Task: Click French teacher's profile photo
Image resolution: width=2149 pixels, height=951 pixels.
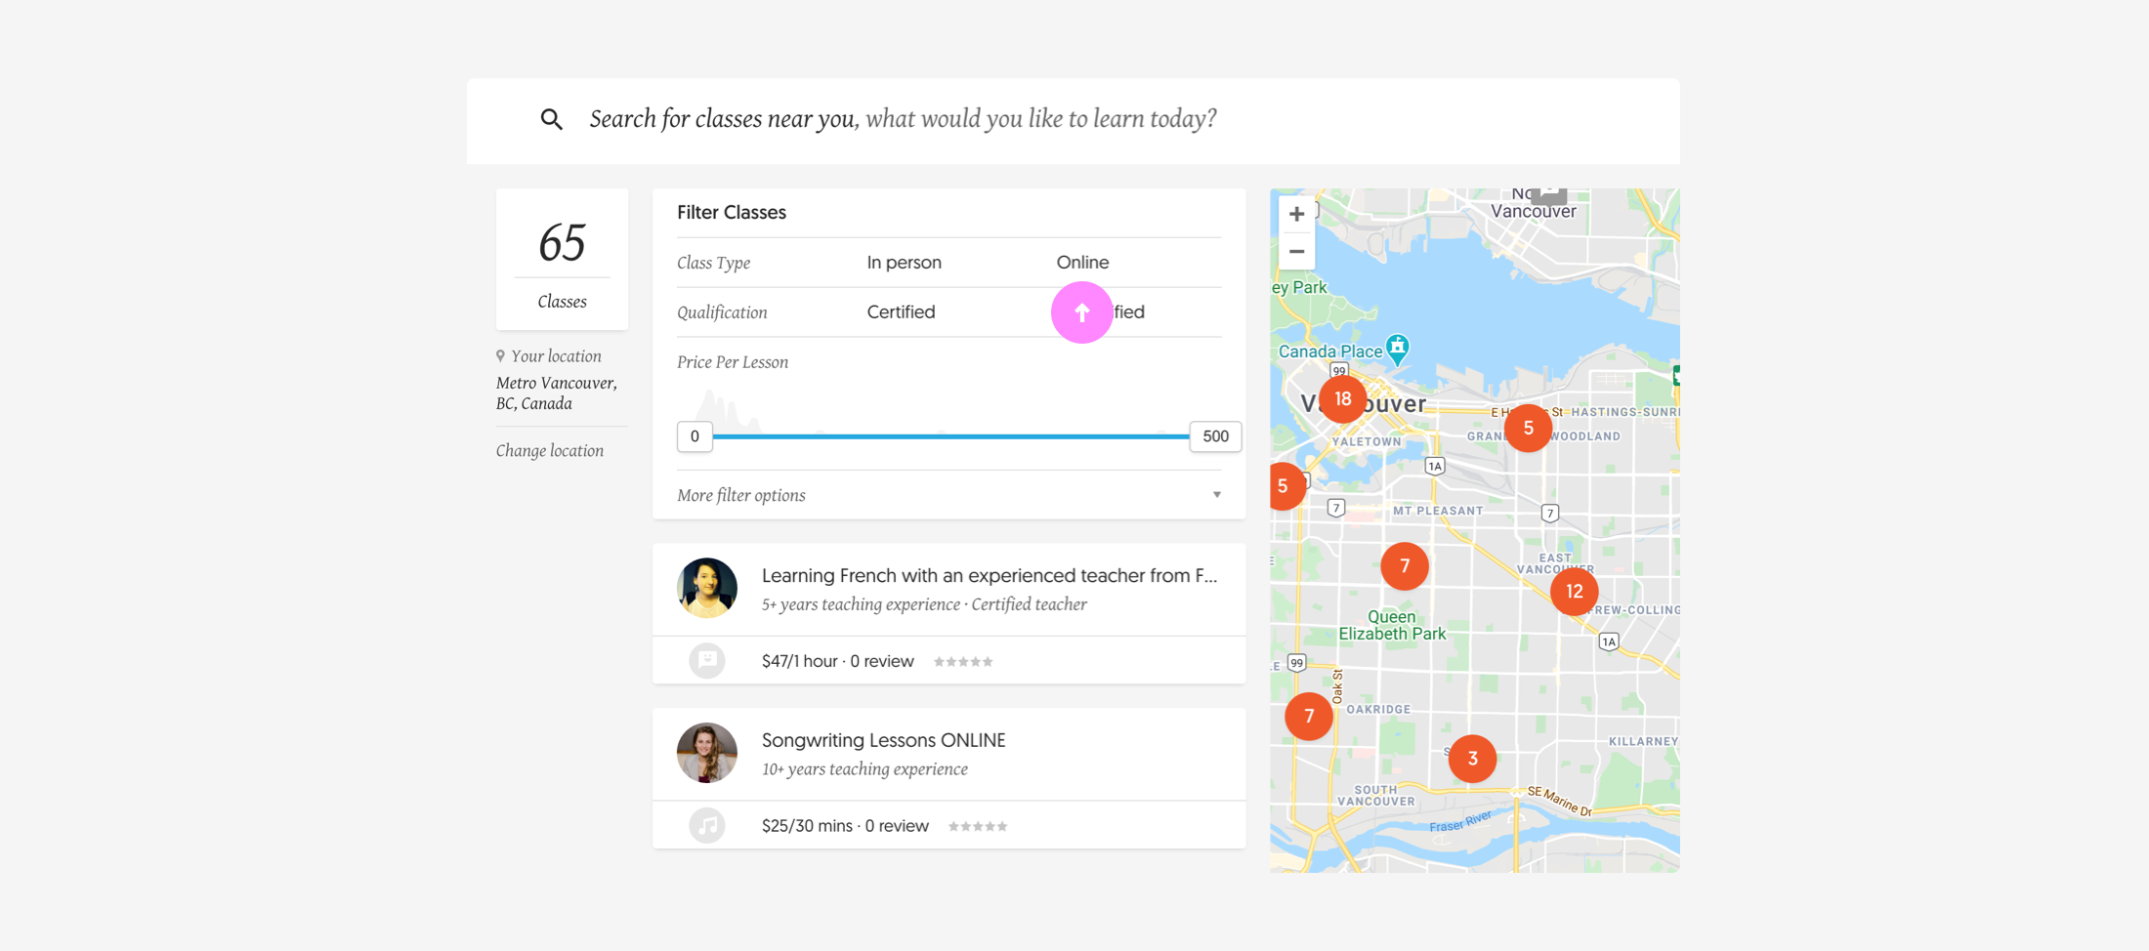Action: coord(707,588)
